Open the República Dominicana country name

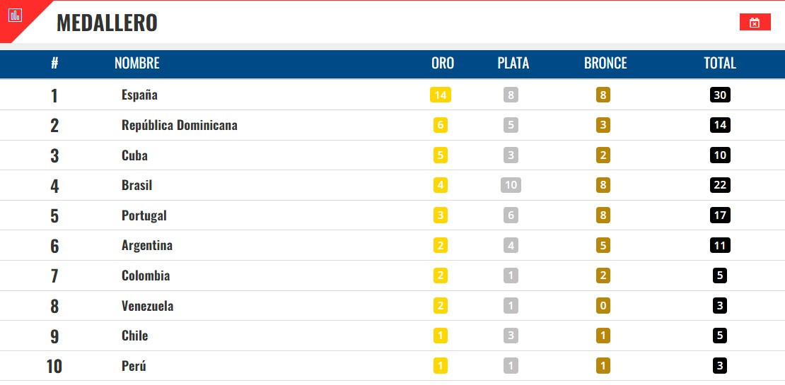(179, 125)
